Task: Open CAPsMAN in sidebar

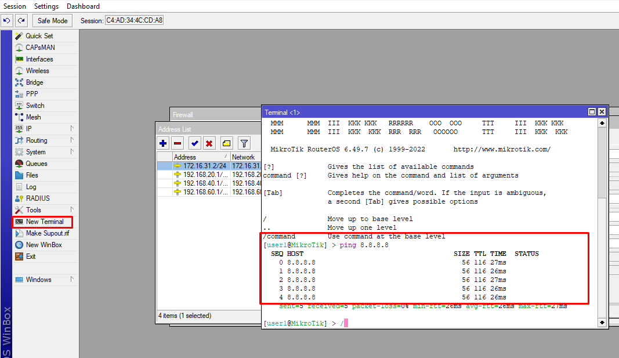Action: [45, 48]
